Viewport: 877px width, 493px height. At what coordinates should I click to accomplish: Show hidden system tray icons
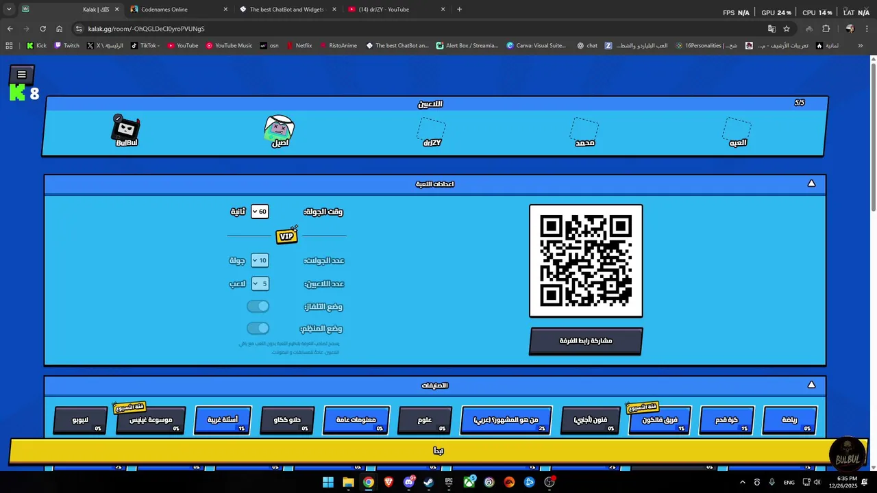pos(742,482)
